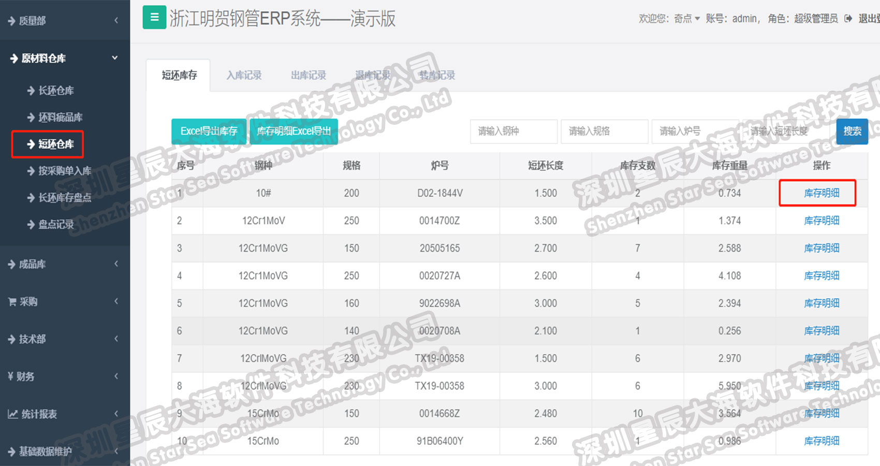Click the arrow icon beside 质量部
The height and width of the screenshot is (466, 880).
12,21
